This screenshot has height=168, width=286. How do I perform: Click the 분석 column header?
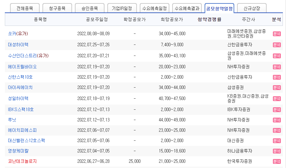click(276, 20)
